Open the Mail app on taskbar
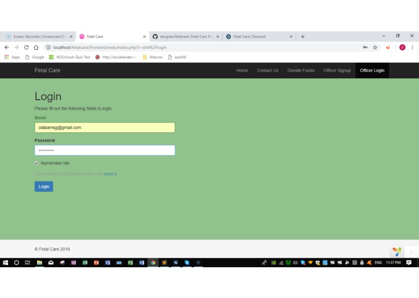Image resolution: width=419 pixels, height=298 pixels. click(x=51, y=263)
